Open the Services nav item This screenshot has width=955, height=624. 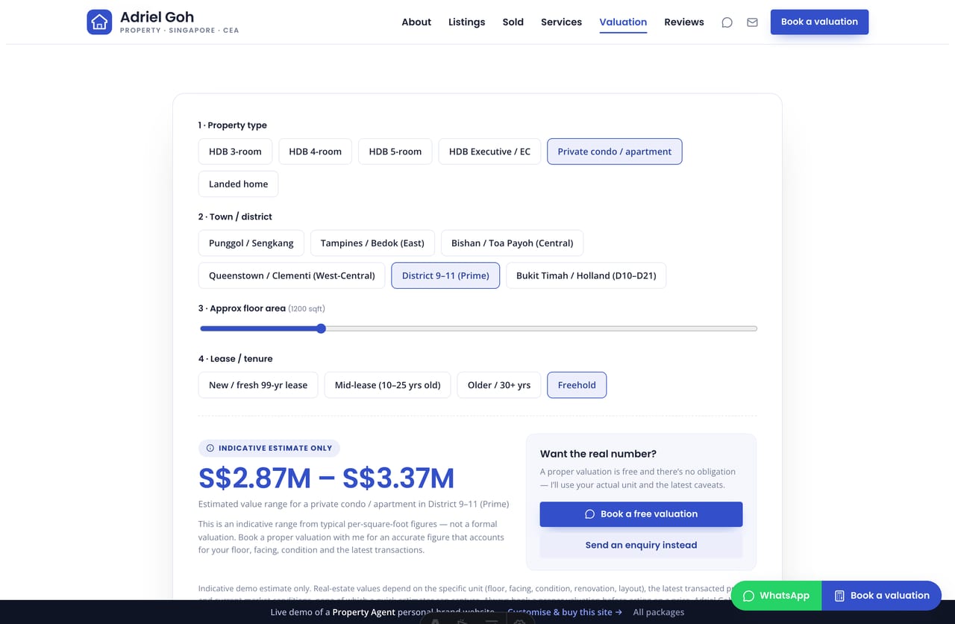tap(561, 22)
